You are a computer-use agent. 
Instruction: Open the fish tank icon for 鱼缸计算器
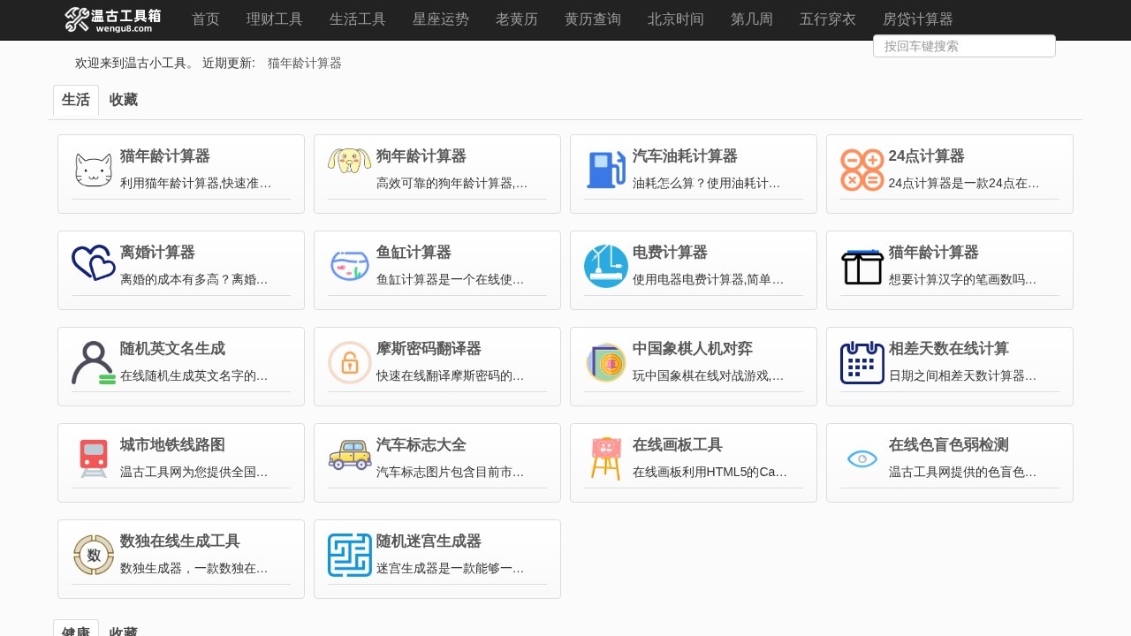coord(349,266)
